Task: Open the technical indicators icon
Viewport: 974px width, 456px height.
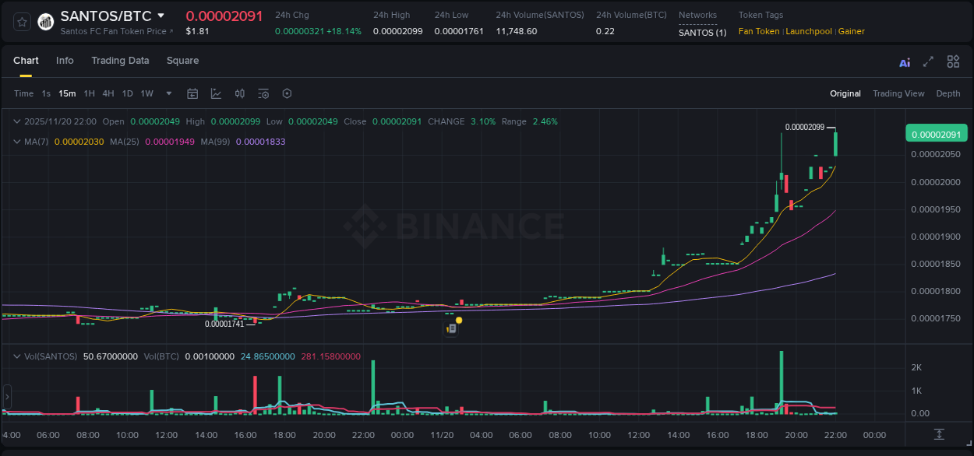Action: [x=239, y=93]
